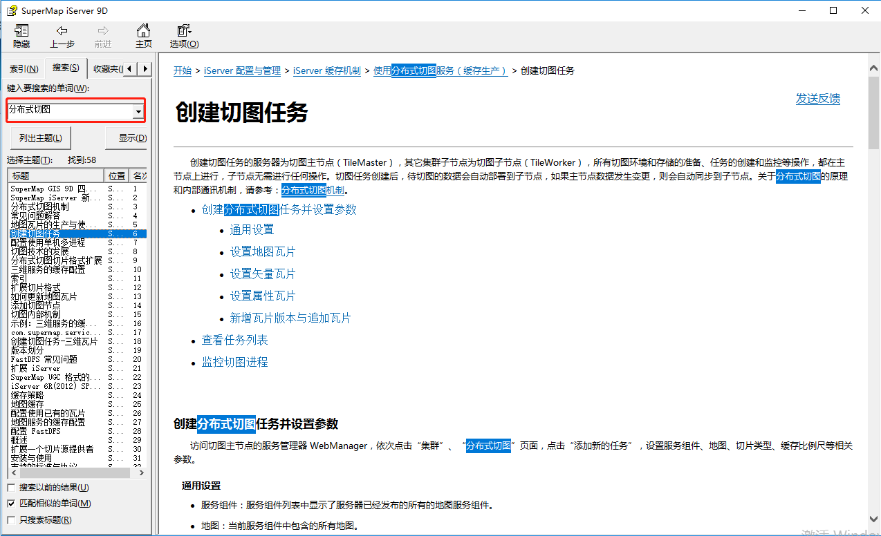Jump to the 设置矢量瓦片 link
The image size is (881, 536).
coord(263,274)
